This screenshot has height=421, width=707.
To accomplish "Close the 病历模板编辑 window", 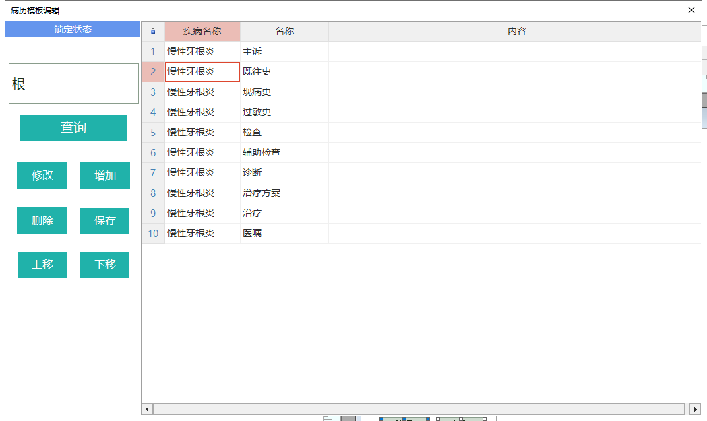I will [691, 10].
